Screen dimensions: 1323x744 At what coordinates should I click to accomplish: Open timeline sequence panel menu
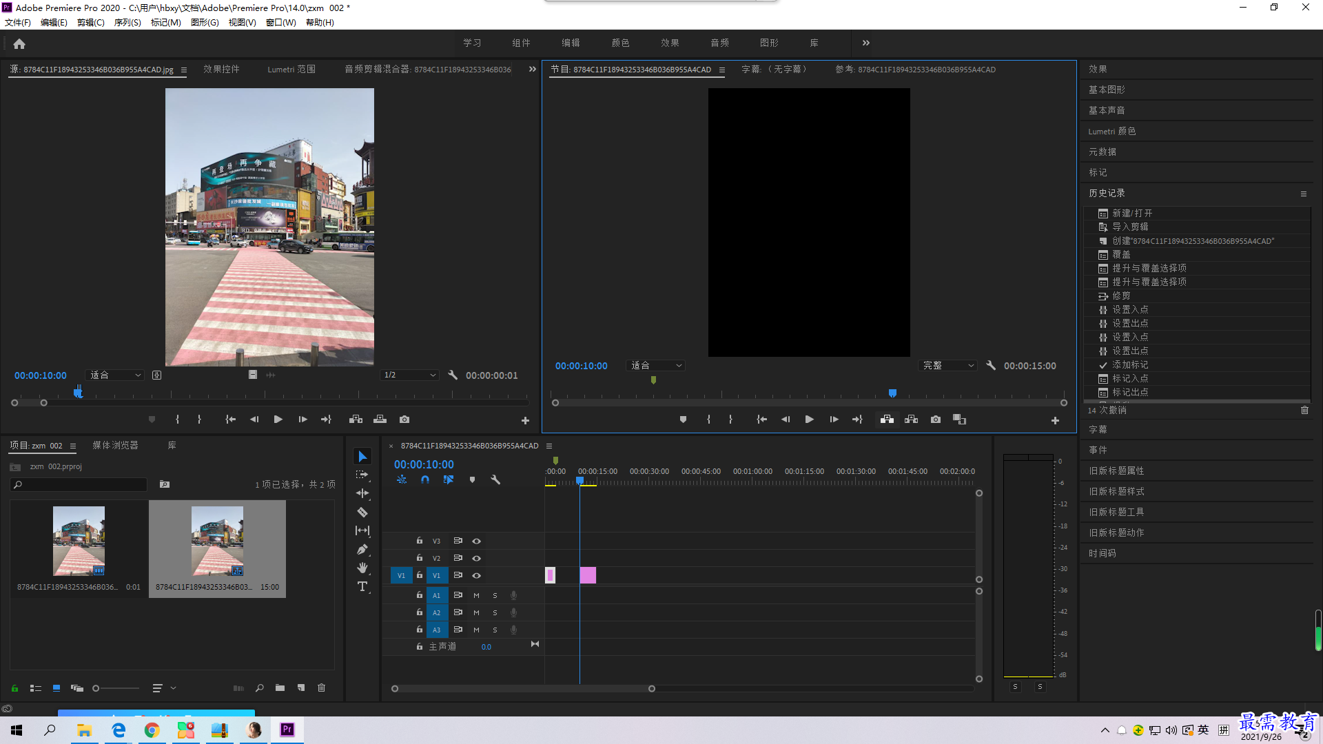(549, 446)
